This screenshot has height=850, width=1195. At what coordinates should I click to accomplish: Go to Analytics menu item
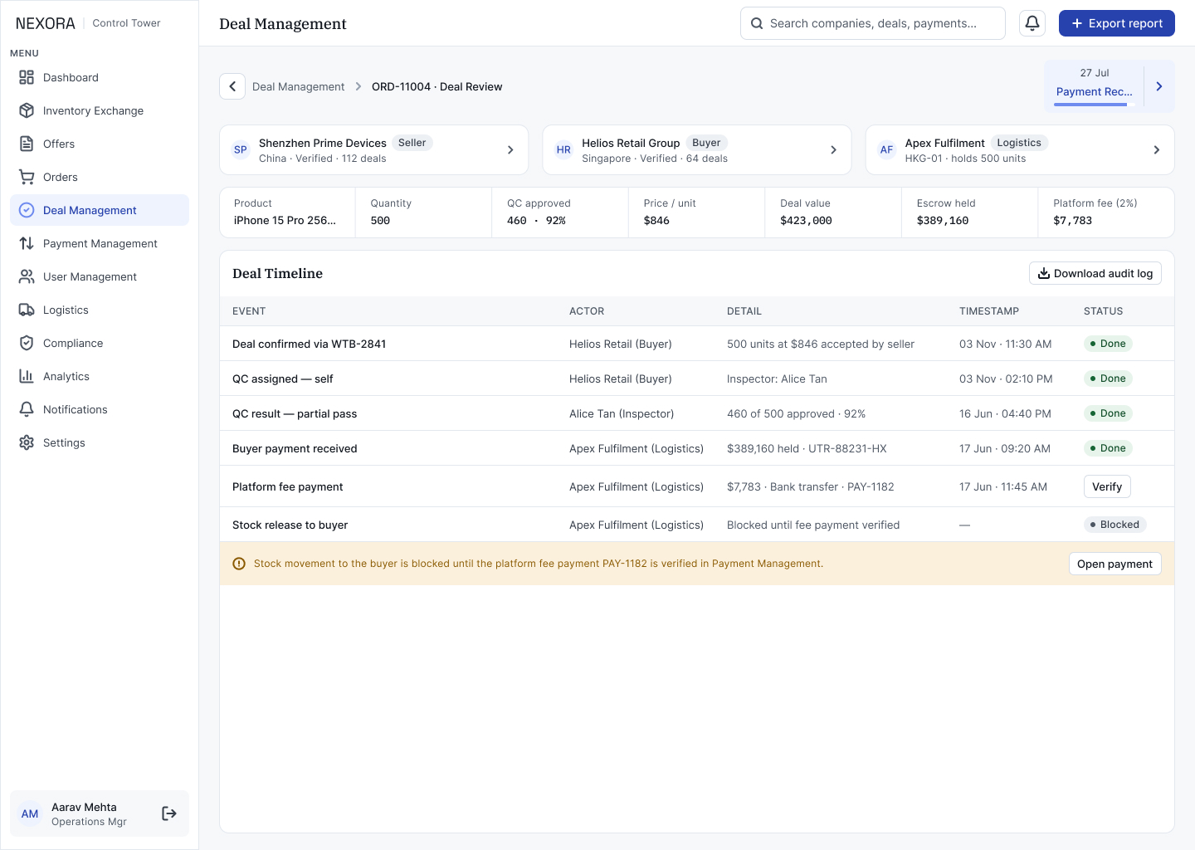click(100, 376)
